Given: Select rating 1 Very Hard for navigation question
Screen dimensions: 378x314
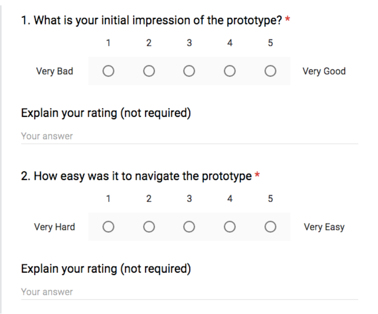Looking at the screenshot, I should [108, 227].
